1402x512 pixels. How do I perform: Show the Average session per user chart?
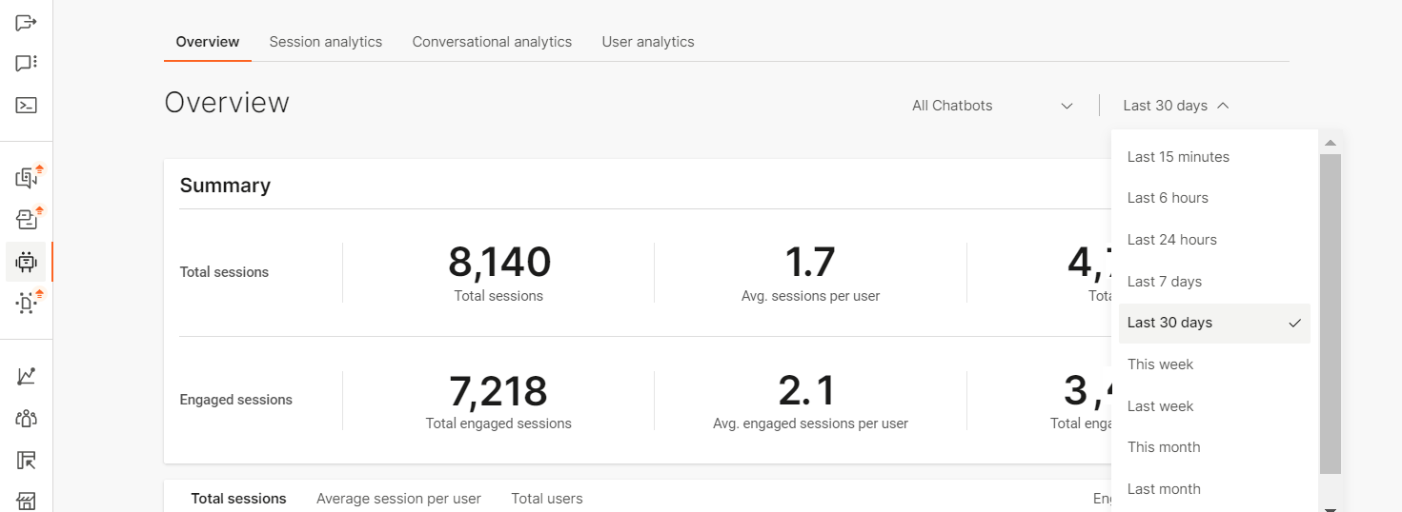point(398,499)
